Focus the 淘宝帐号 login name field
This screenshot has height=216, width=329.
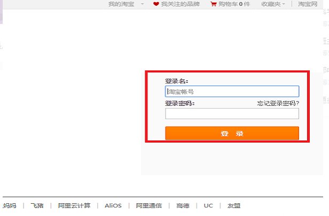pyautogui.click(x=232, y=92)
